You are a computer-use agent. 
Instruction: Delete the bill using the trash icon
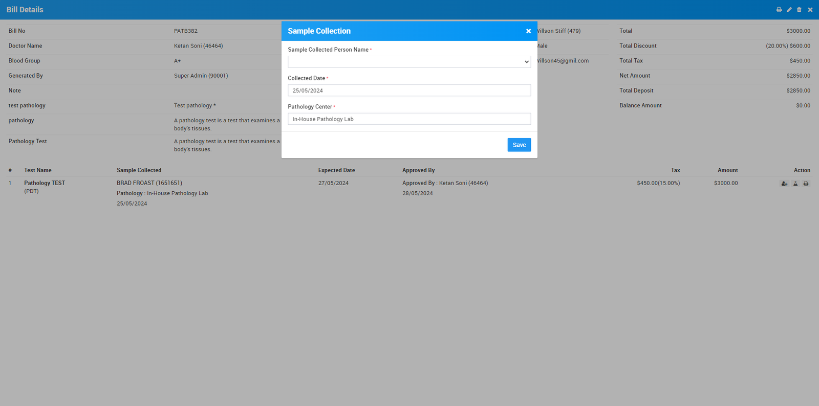pos(799,10)
